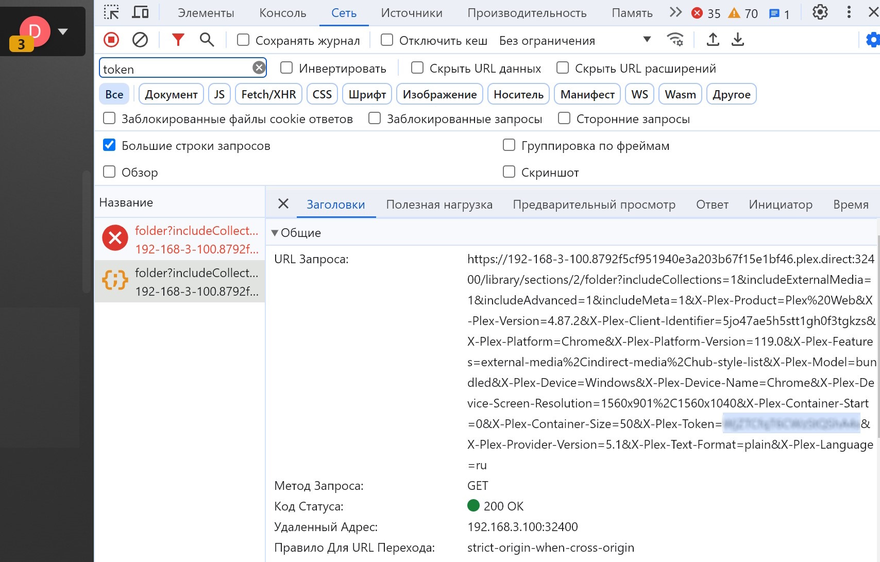
Task: Open profile dropdown arrow beside avatar
Action: tap(63, 32)
